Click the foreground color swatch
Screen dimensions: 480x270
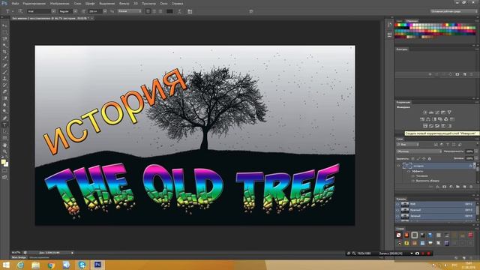(x=3, y=162)
